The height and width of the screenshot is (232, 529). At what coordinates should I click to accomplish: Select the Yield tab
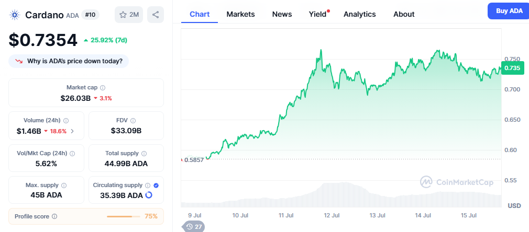tap(317, 14)
